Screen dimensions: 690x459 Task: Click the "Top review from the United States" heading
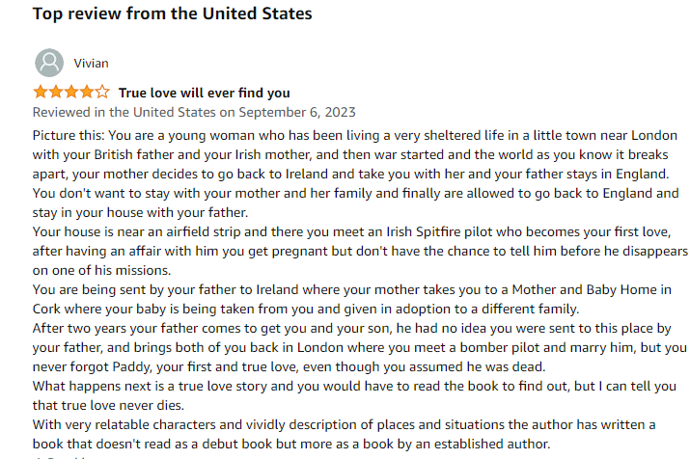click(x=173, y=14)
